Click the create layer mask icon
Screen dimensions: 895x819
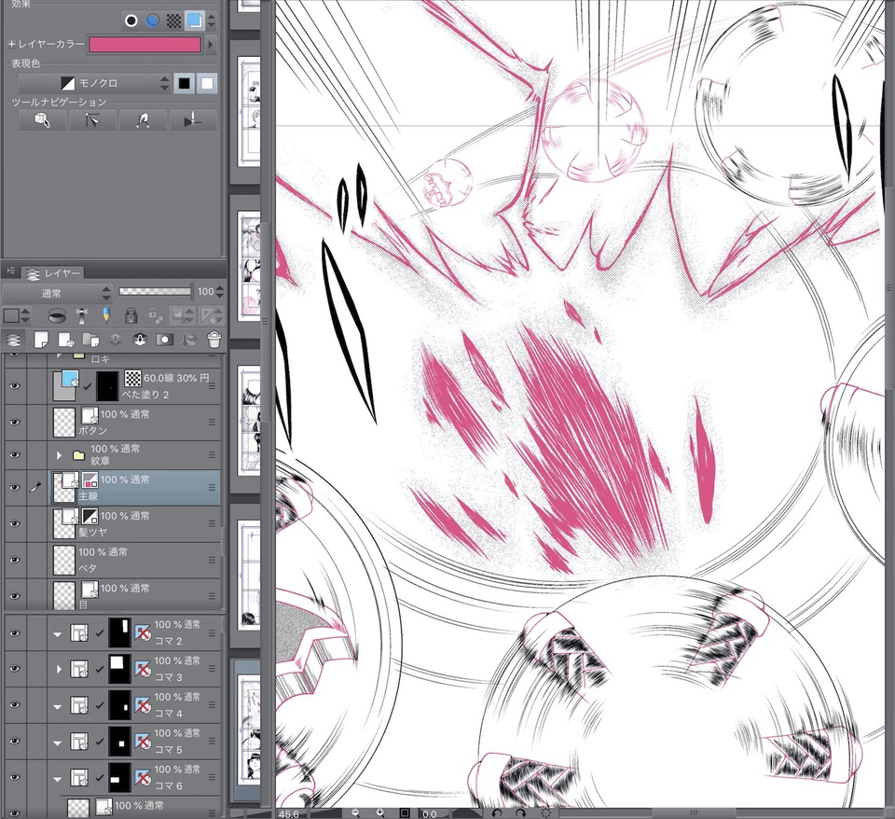164,339
